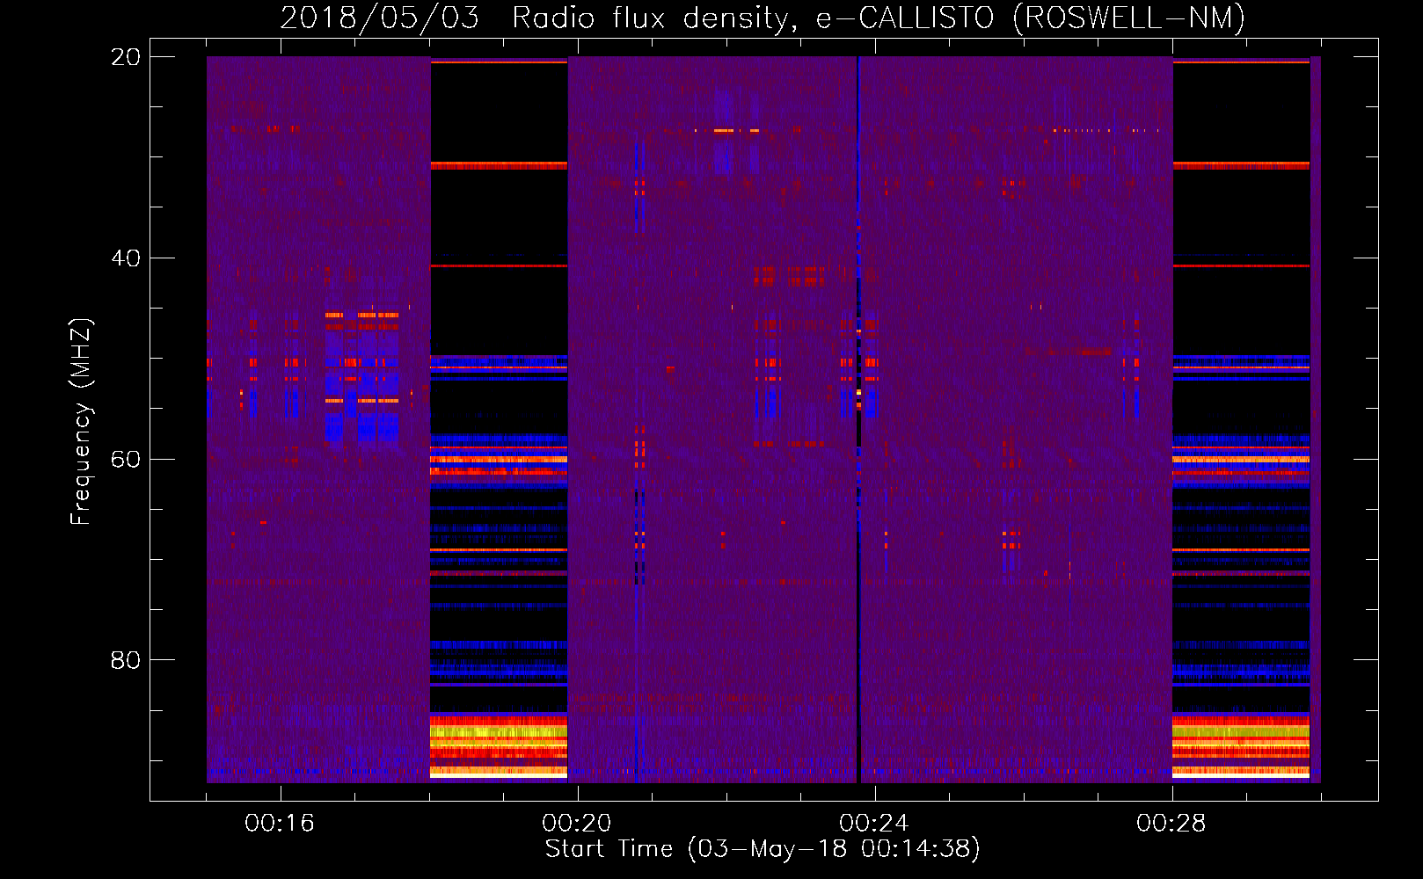Click the '00:24' time tick label
Image resolution: width=1423 pixels, height=879 pixels.
(874, 823)
